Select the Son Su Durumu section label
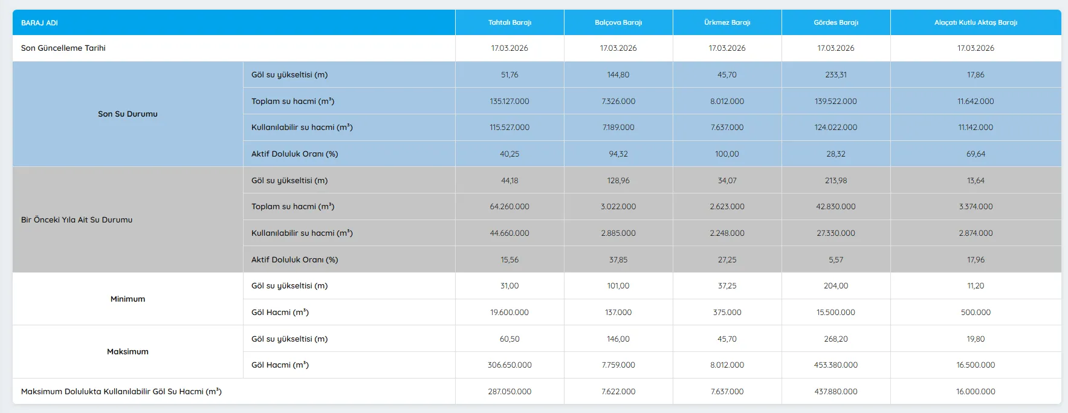 (128, 114)
